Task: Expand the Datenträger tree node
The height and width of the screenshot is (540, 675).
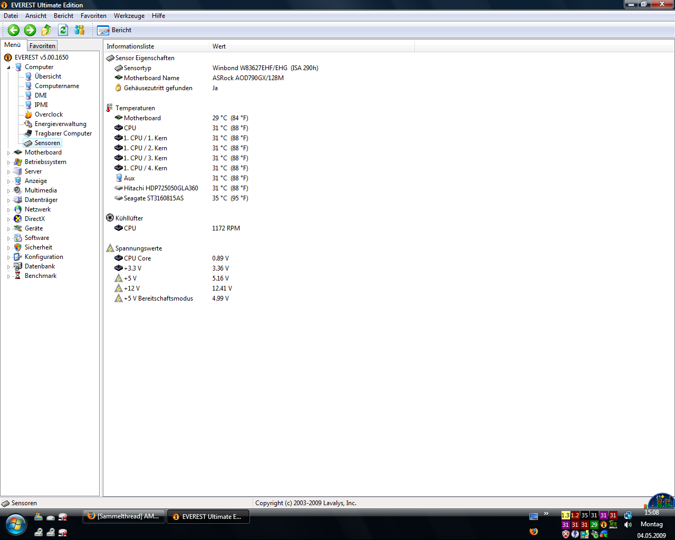Action: [x=8, y=200]
